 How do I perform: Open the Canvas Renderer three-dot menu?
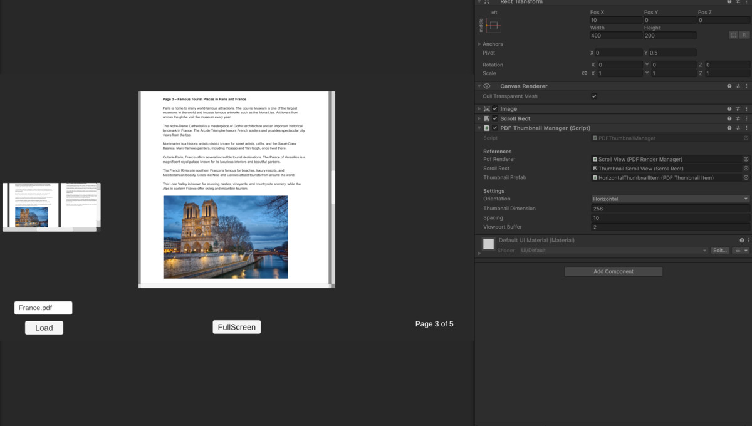(x=746, y=86)
